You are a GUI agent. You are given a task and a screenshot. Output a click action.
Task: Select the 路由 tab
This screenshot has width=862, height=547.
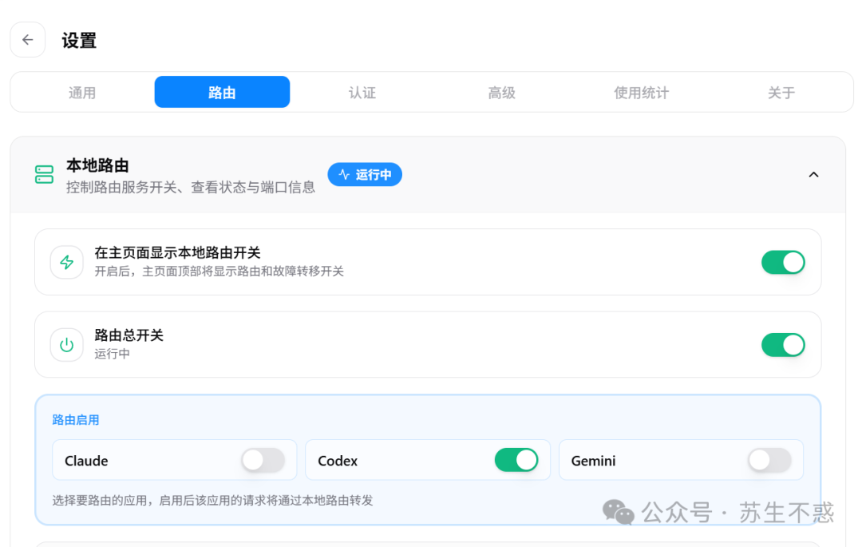222,93
